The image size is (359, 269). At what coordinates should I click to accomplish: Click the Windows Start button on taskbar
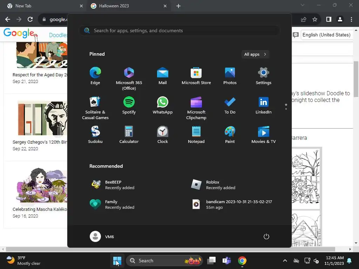(x=117, y=261)
